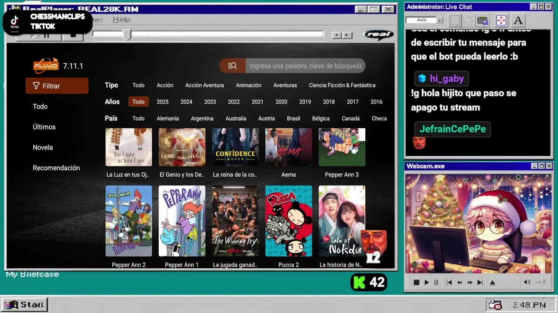Viewport: 558px width, 313px height.
Task: Click the rewind button in Webcam.exe
Action: (x=459, y=283)
